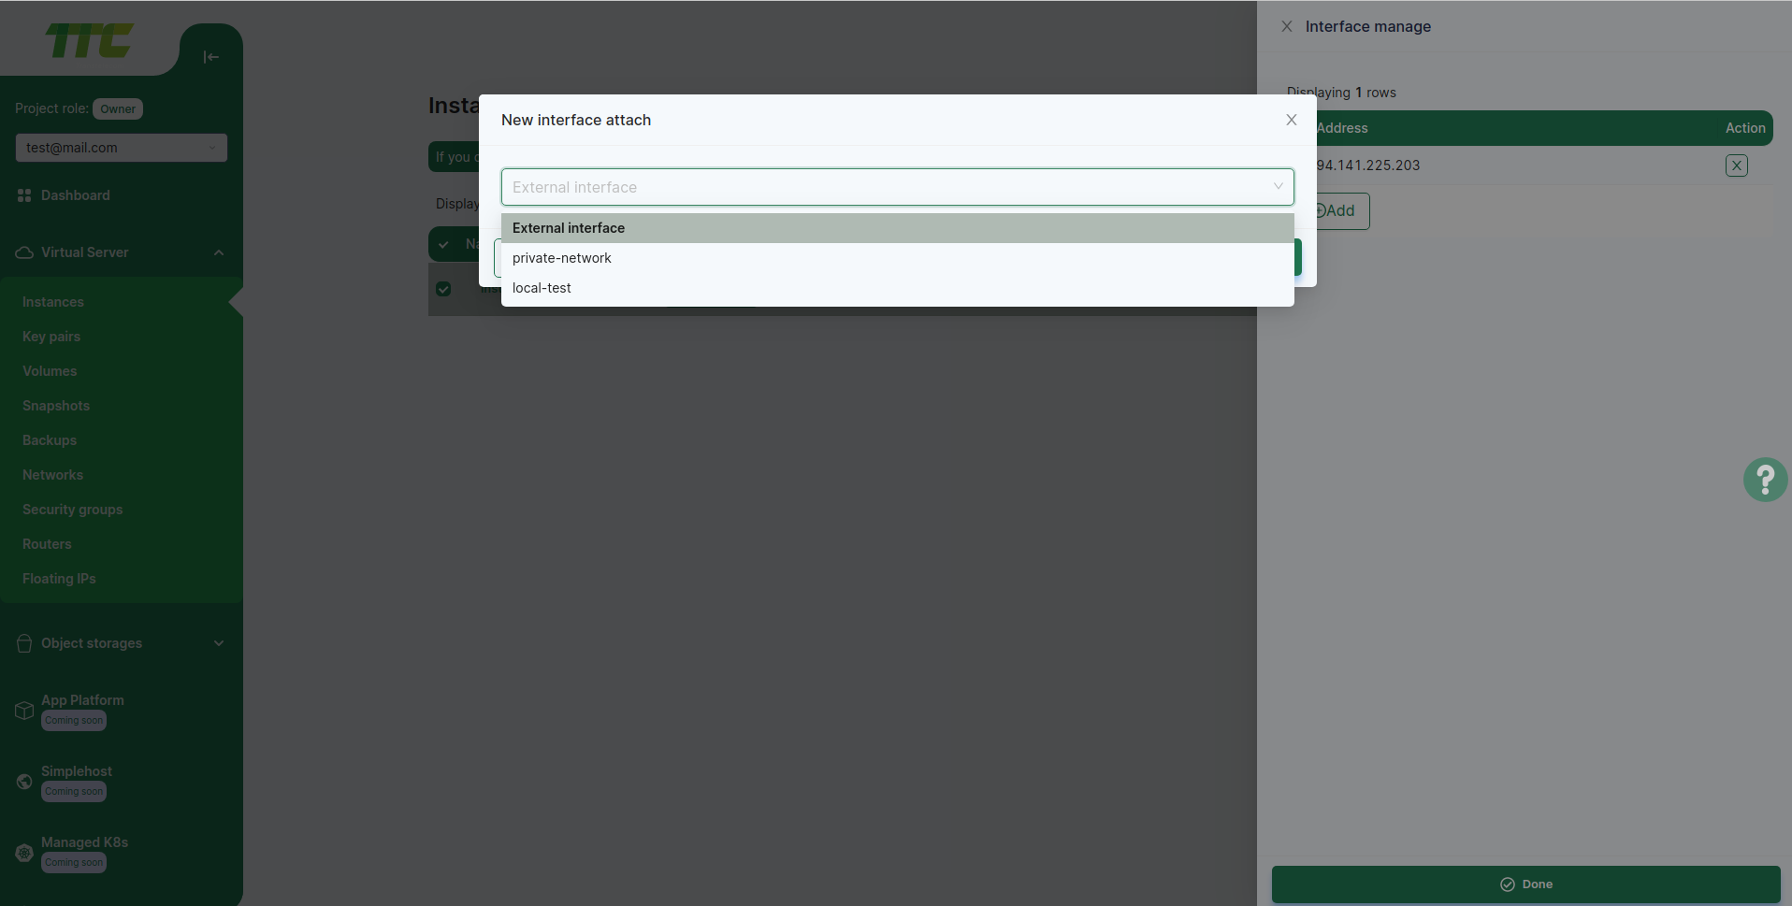Viewport: 1792px width, 906px height.
Task: Click the Virtual Server cloud icon
Action: (24, 252)
